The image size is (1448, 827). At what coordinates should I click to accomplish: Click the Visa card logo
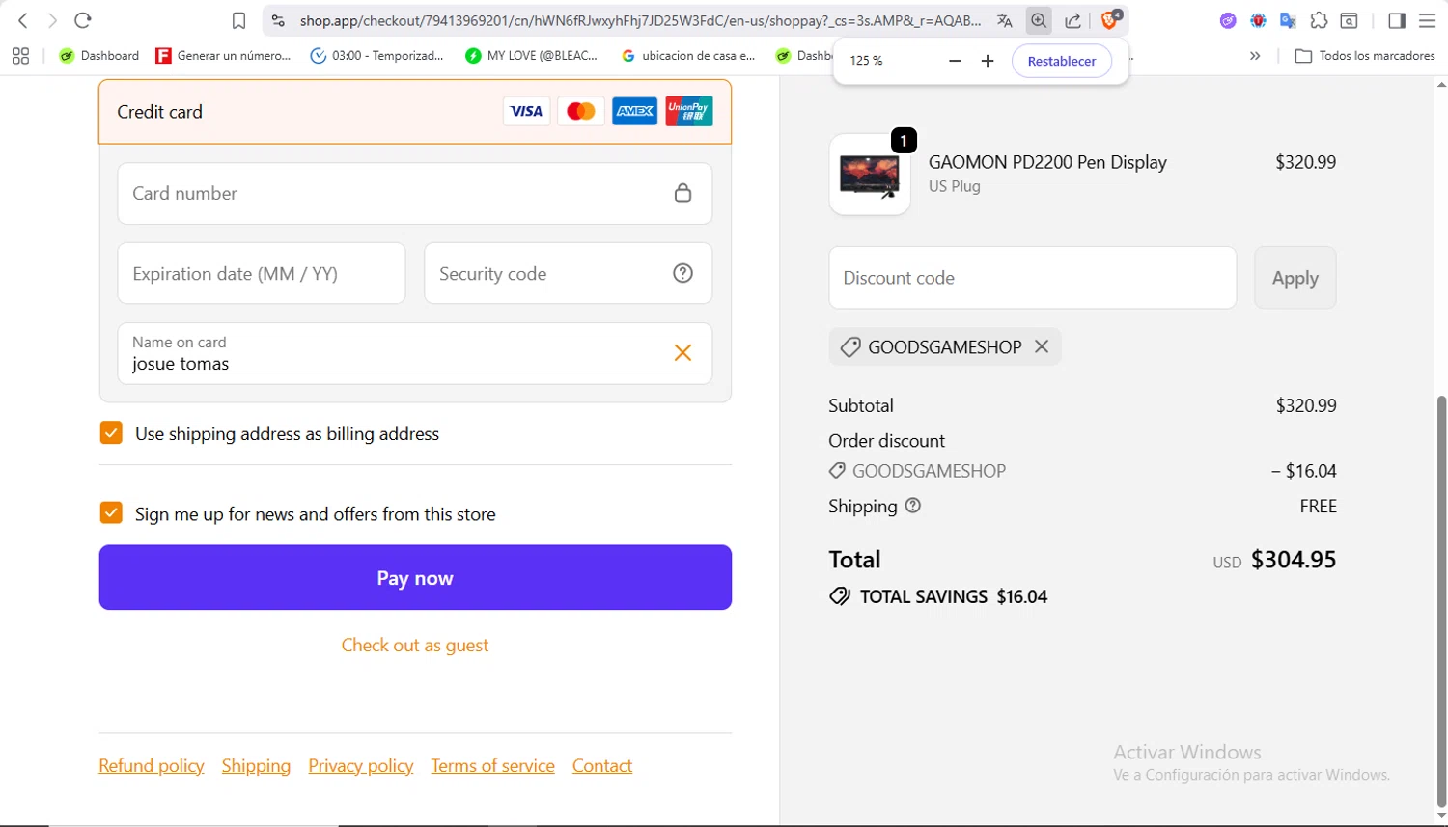pos(526,111)
